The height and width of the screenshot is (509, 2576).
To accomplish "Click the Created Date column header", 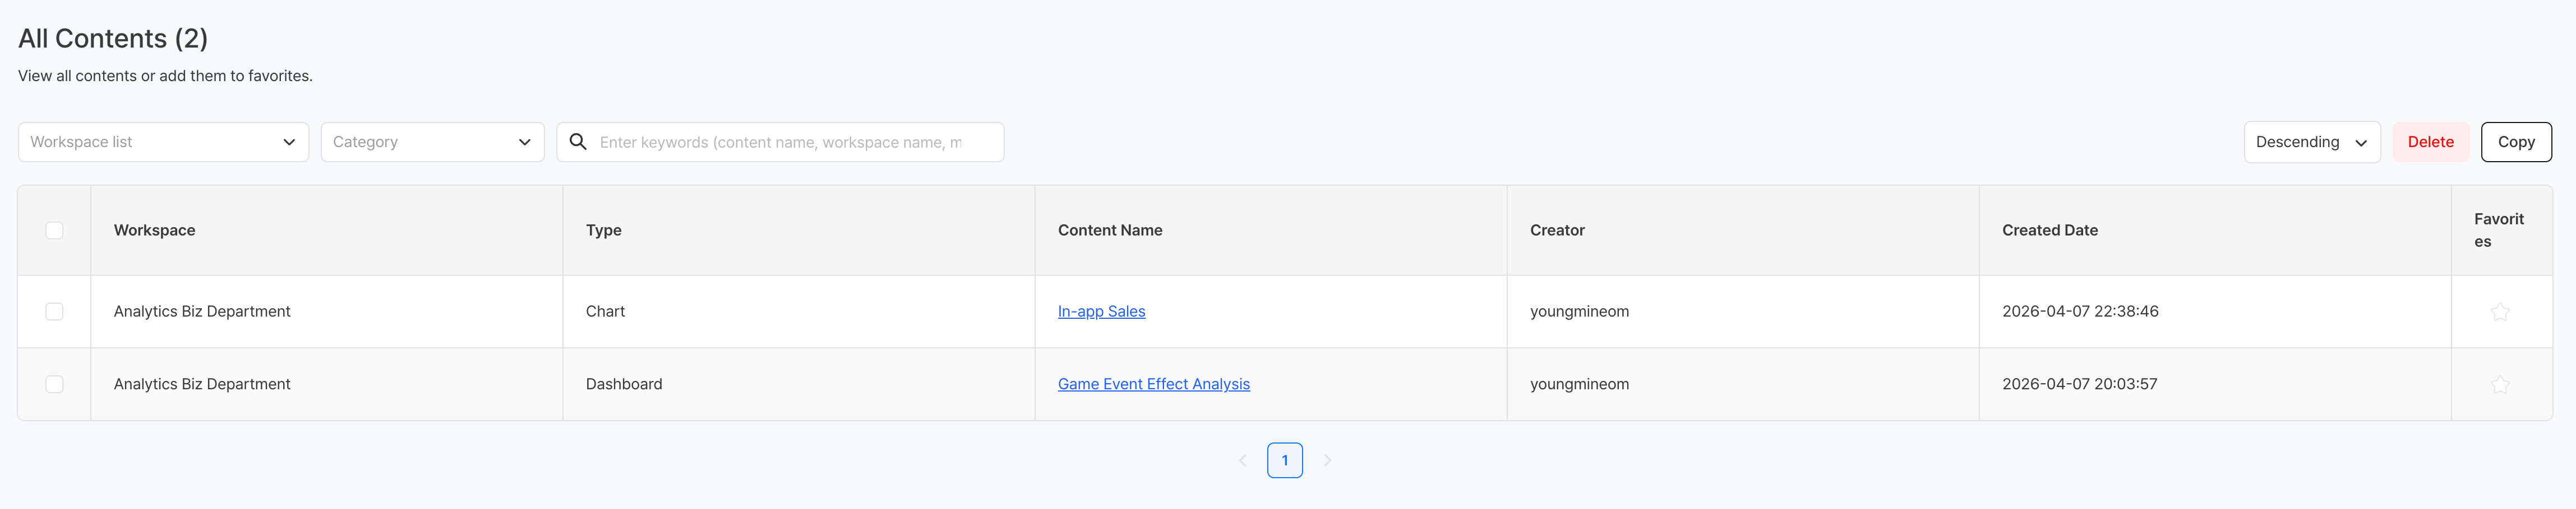I will 2049,230.
